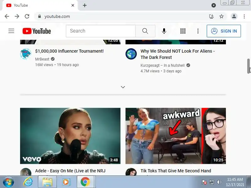Open the Windows Start menu
This screenshot has width=251, height=188.
click(x=8, y=182)
